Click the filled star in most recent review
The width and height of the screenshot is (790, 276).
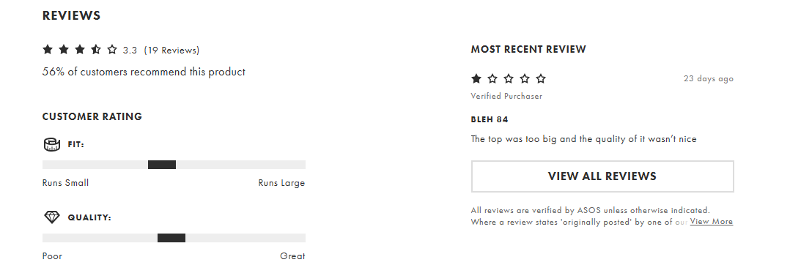[476, 78]
